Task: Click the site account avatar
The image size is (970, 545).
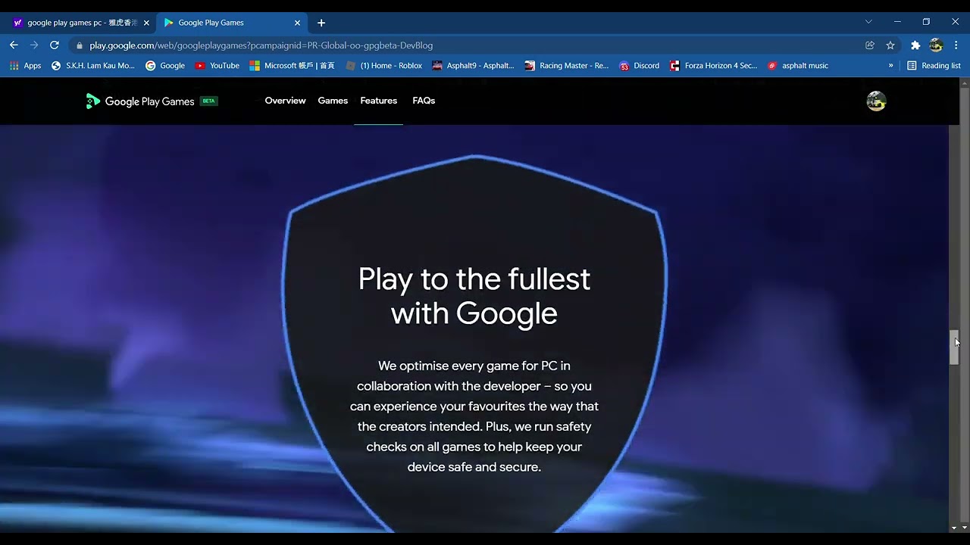Action: [876, 101]
